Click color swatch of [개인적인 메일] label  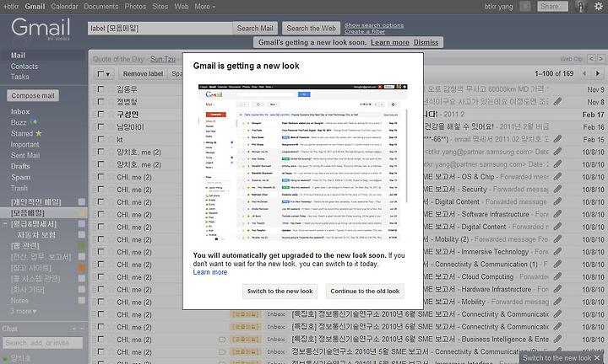coord(82,201)
